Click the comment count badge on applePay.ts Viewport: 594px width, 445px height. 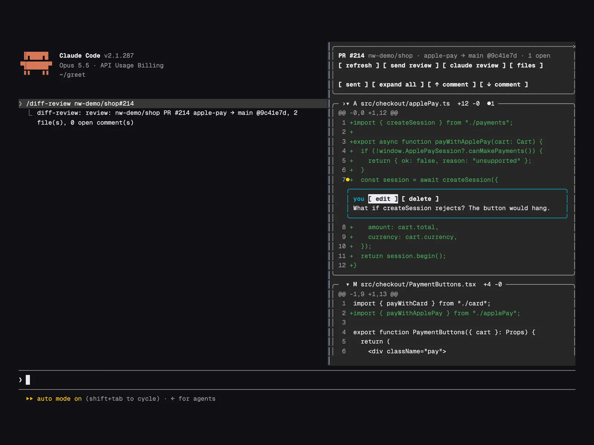tap(490, 103)
